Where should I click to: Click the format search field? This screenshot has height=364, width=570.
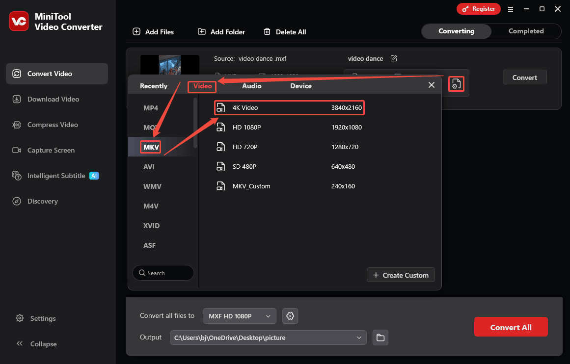163,273
